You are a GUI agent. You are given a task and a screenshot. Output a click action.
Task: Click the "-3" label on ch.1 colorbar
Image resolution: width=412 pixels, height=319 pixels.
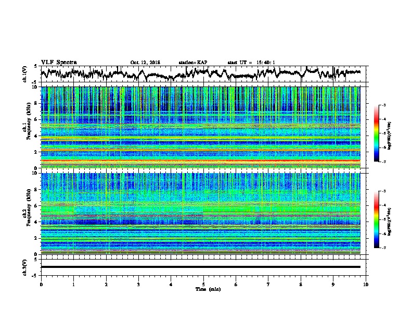pyautogui.click(x=384, y=105)
